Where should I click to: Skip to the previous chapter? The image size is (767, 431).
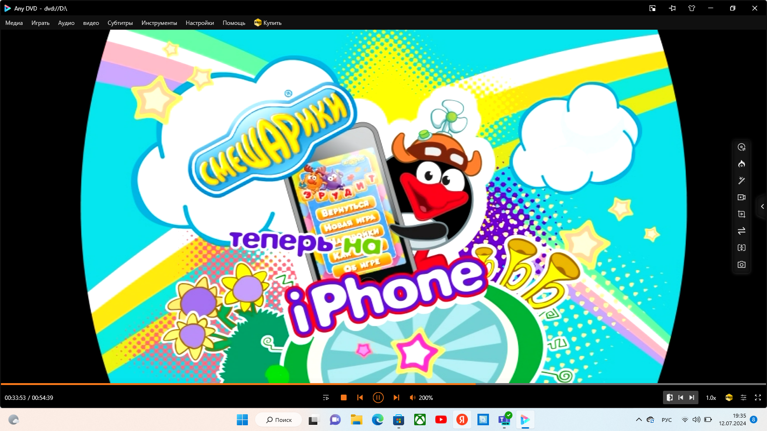(360, 397)
